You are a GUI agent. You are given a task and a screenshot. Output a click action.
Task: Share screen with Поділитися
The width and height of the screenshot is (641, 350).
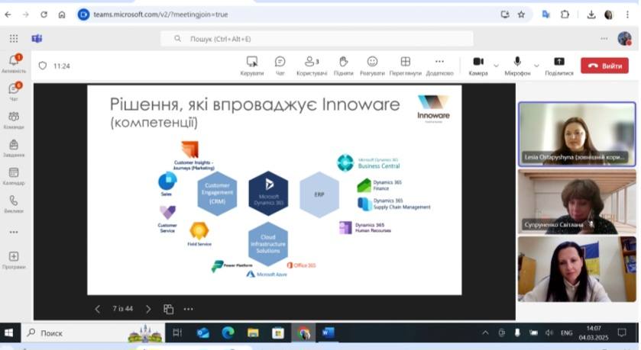click(558, 66)
